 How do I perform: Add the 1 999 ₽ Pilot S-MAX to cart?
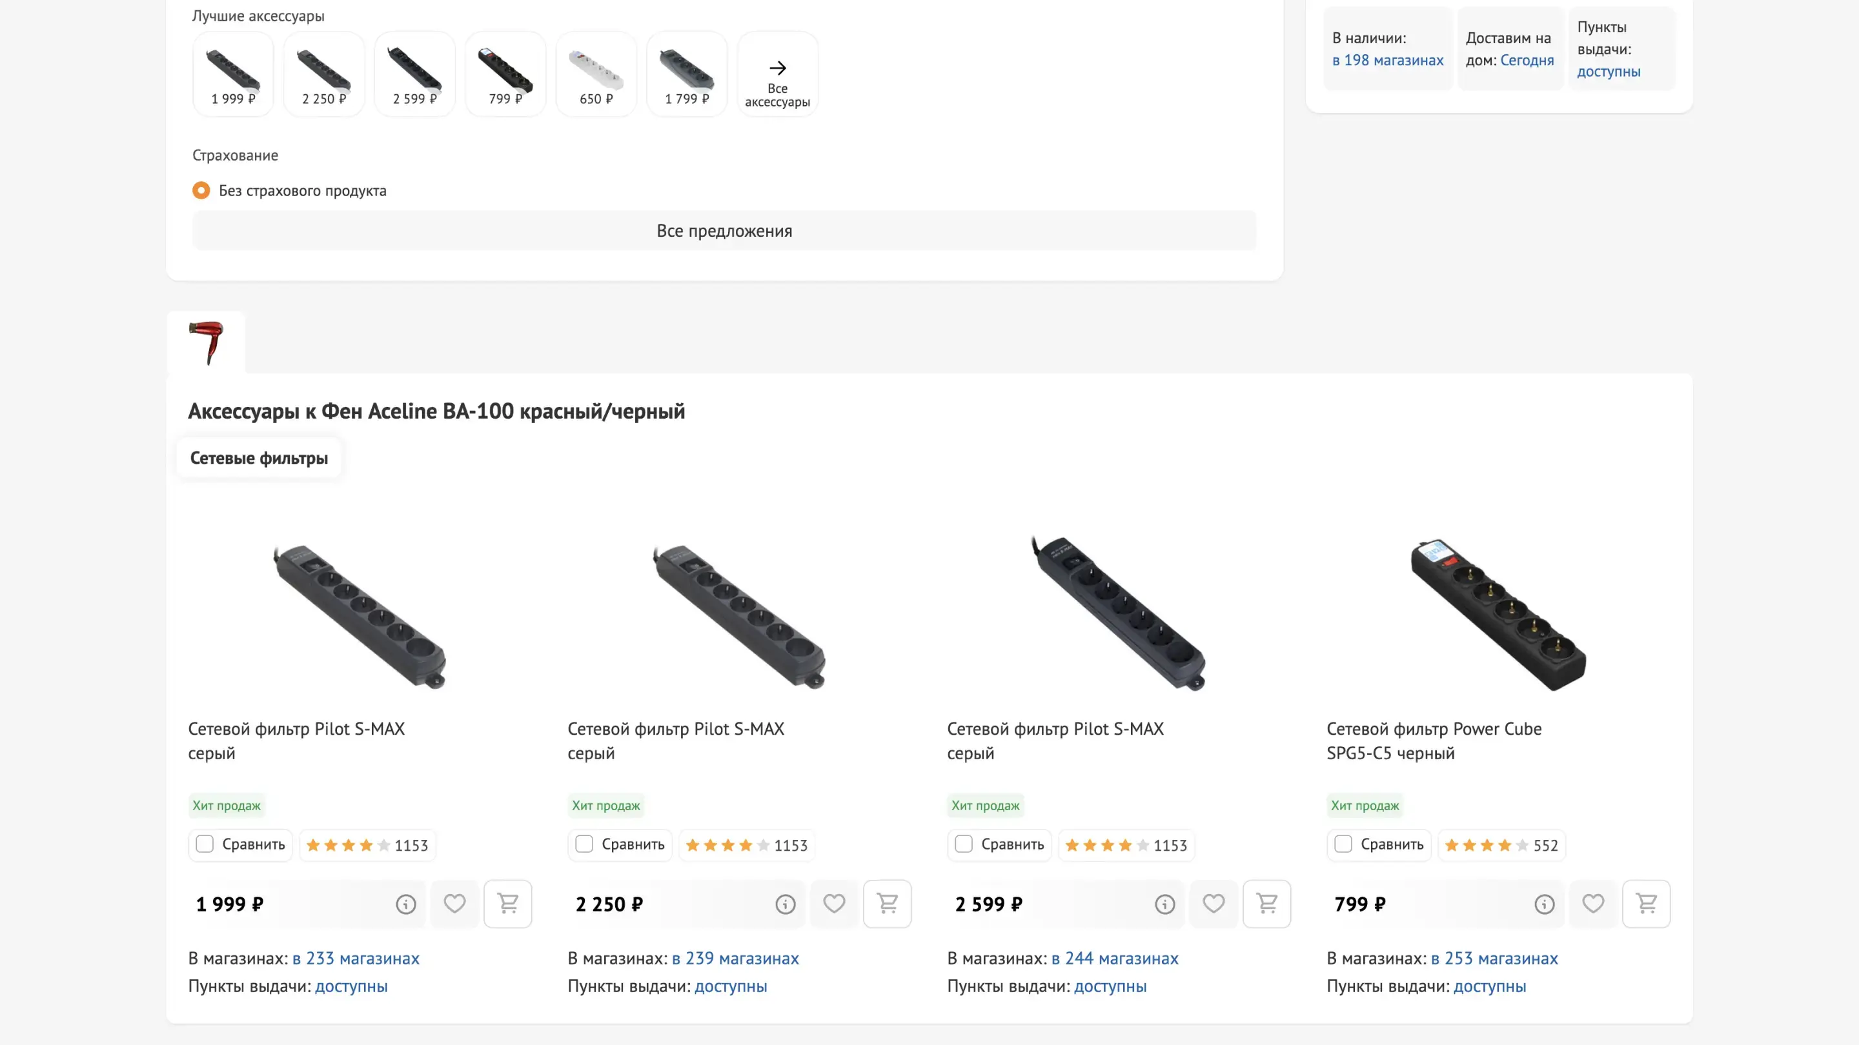(507, 904)
